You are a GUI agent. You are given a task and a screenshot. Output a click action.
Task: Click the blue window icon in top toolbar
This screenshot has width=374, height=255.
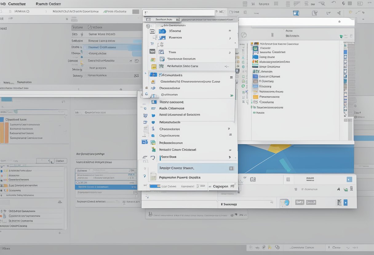(x=296, y=13)
